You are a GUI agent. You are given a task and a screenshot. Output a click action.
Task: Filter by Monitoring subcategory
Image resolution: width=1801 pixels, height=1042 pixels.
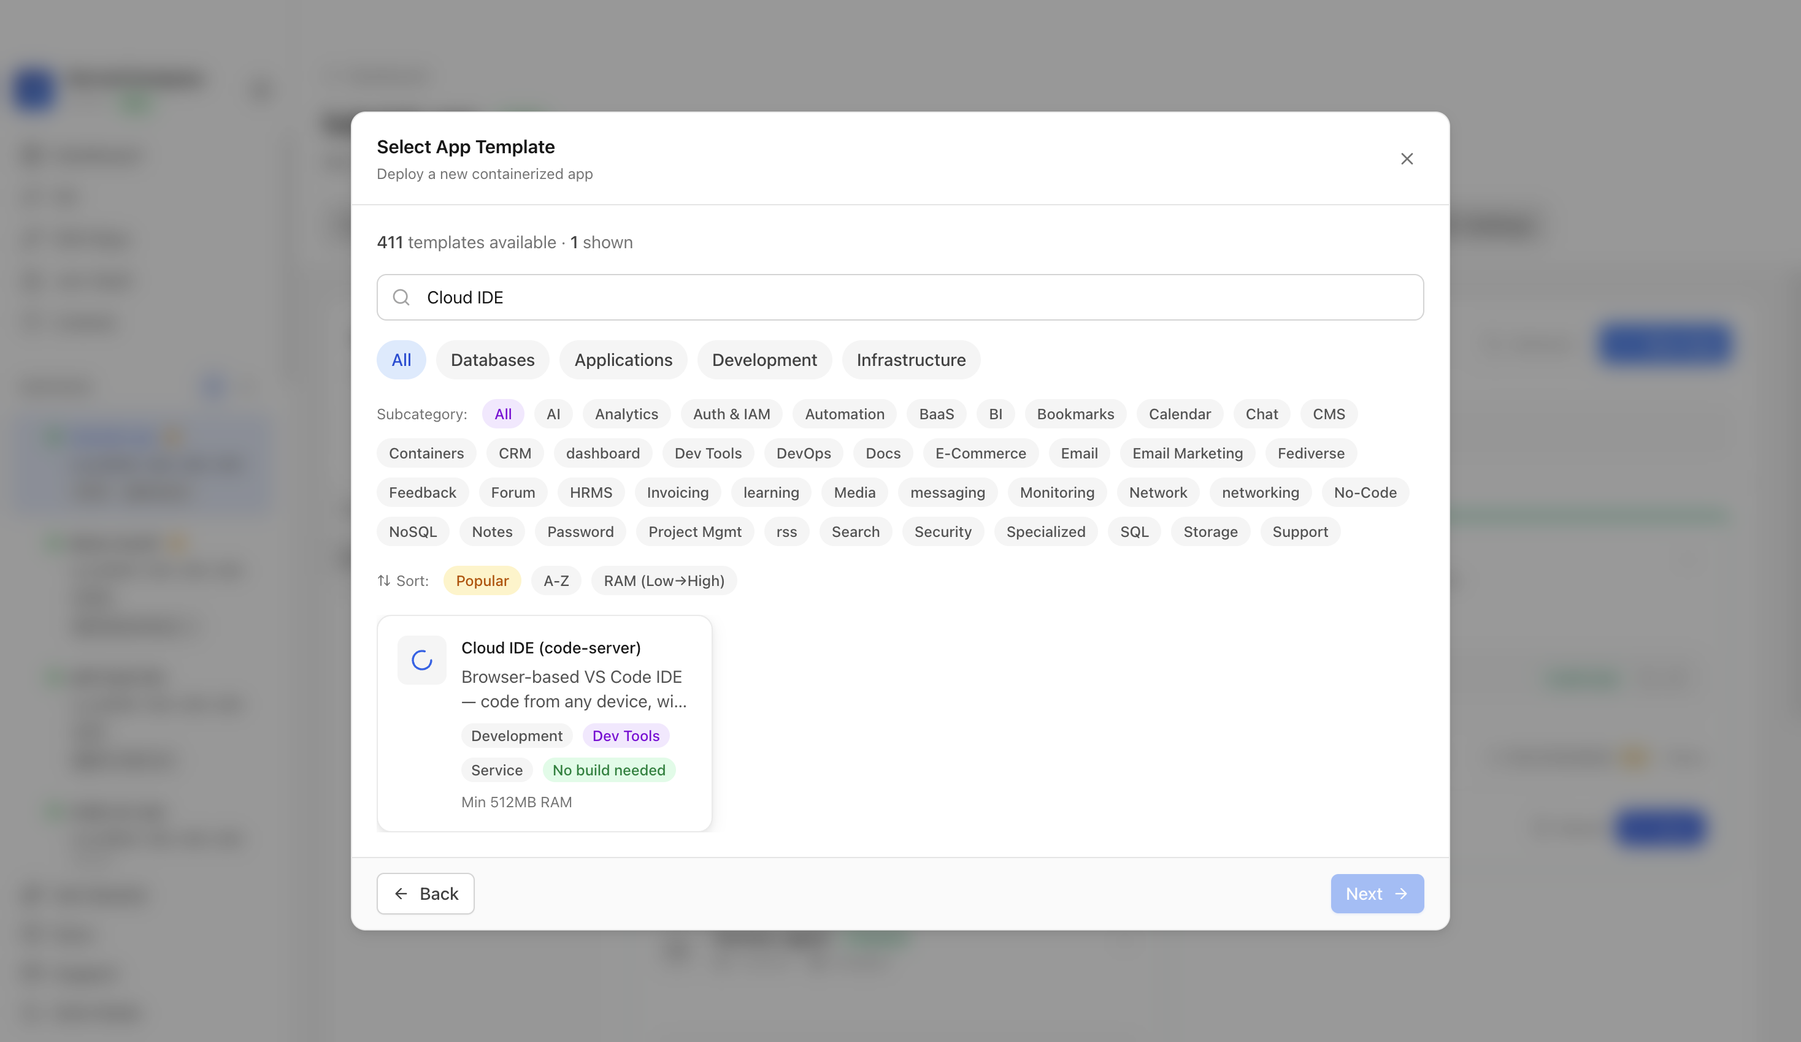pos(1057,493)
